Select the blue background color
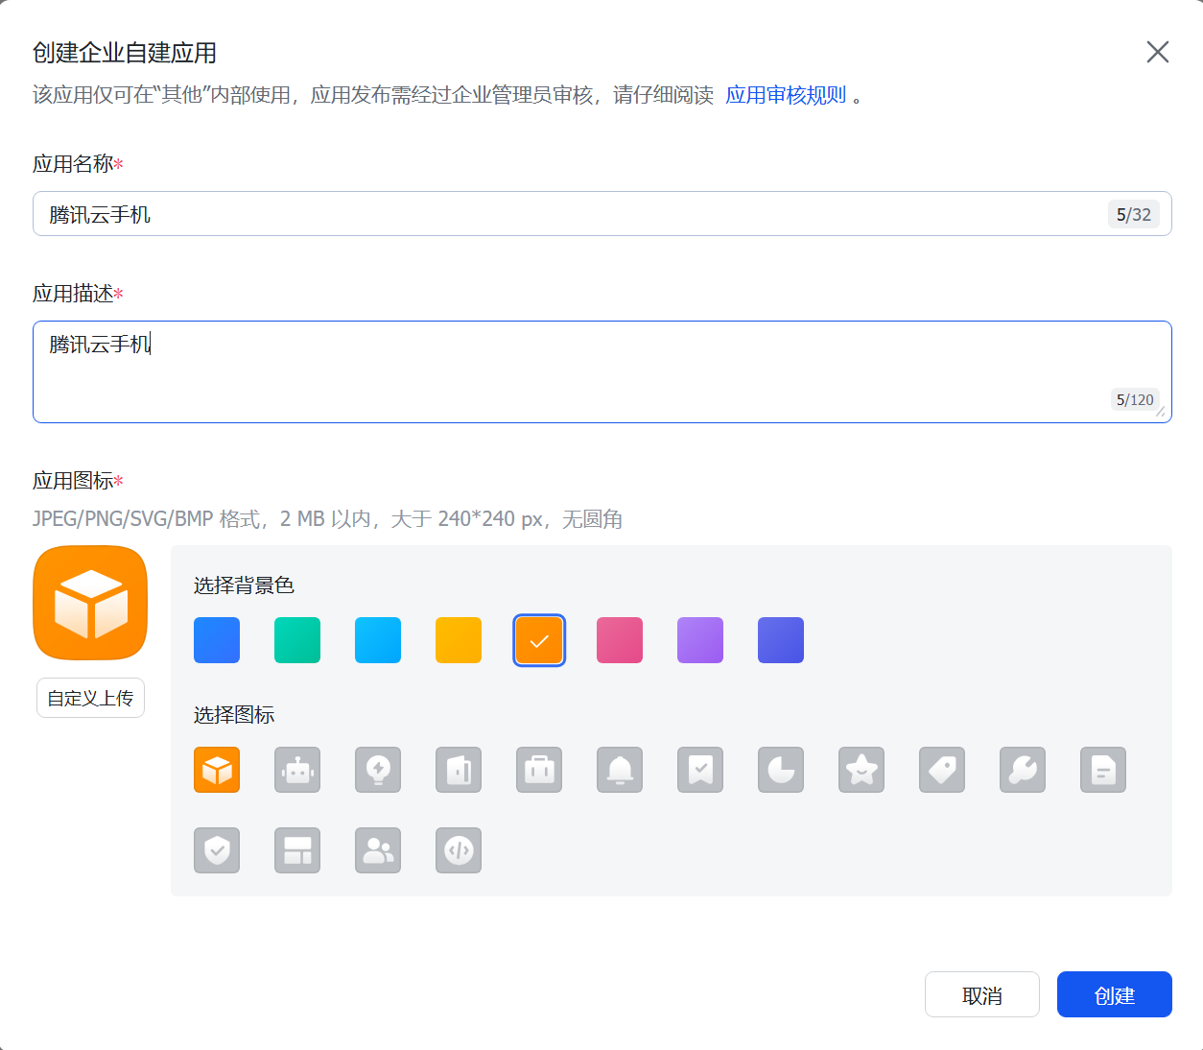This screenshot has height=1050, width=1203. click(217, 640)
